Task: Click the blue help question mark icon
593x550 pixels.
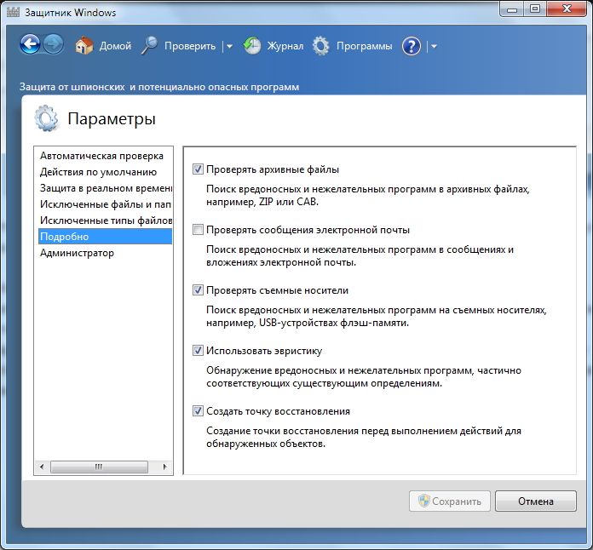Action: click(x=412, y=46)
